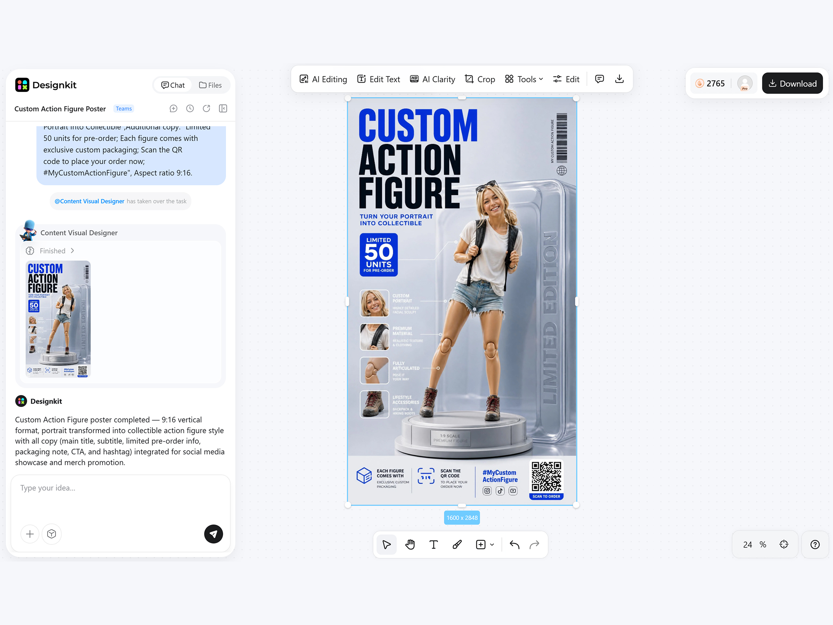Expand the Tools dropdown

point(524,79)
